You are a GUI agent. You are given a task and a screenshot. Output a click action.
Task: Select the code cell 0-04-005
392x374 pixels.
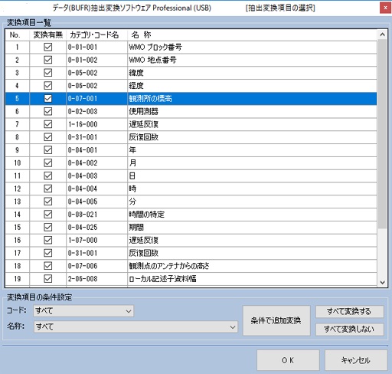(96, 202)
